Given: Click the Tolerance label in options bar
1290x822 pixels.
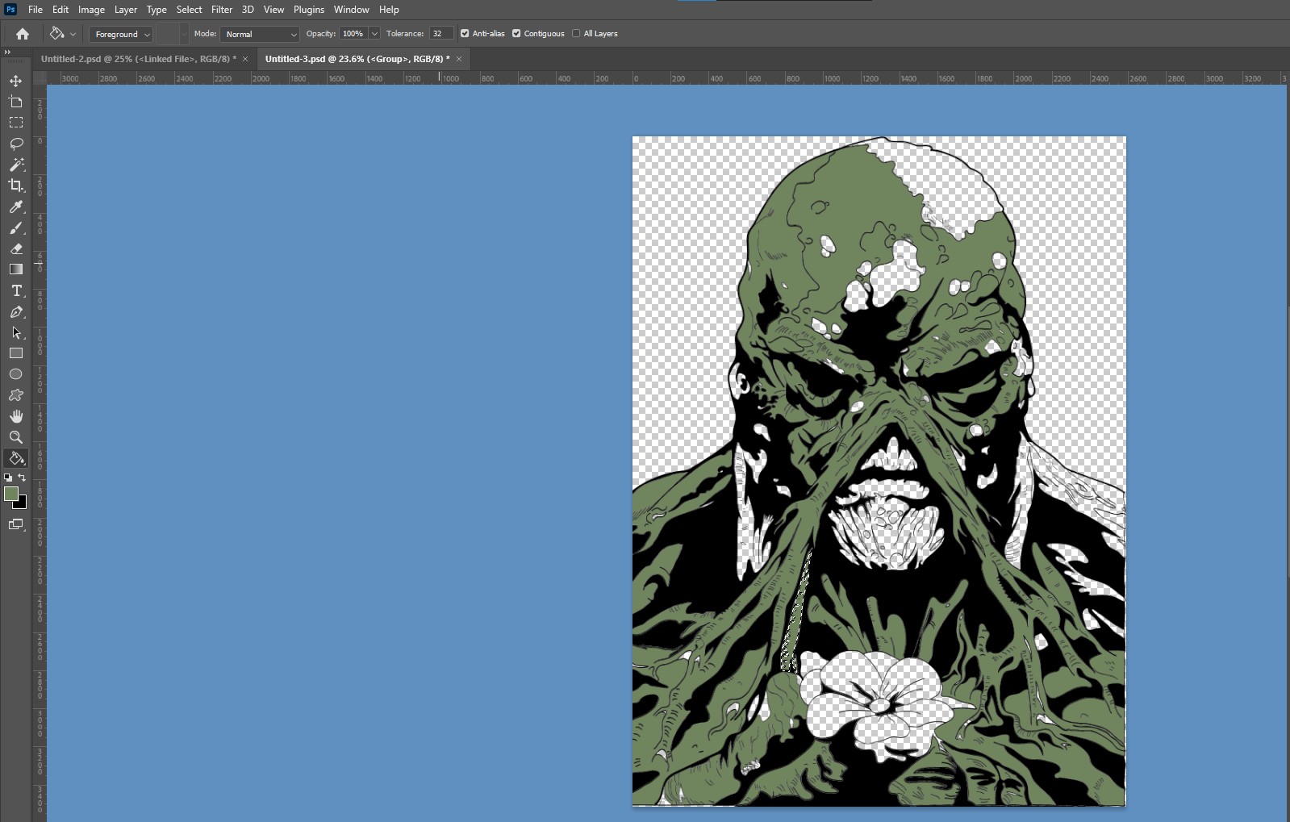Looking at the screenshot, I should tap(405, 34).
